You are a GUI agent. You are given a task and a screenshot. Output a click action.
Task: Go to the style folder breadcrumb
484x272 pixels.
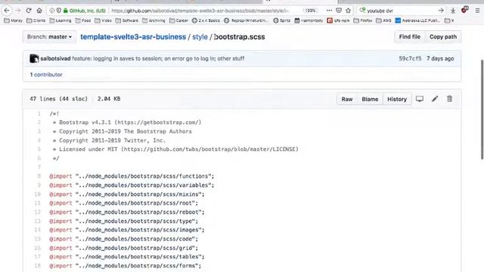pos(200,37)
